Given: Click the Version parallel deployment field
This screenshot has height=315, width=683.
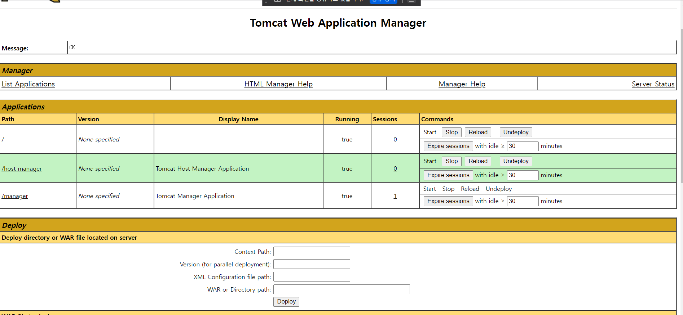Looking at the screenshot, I should coord(312,264).
